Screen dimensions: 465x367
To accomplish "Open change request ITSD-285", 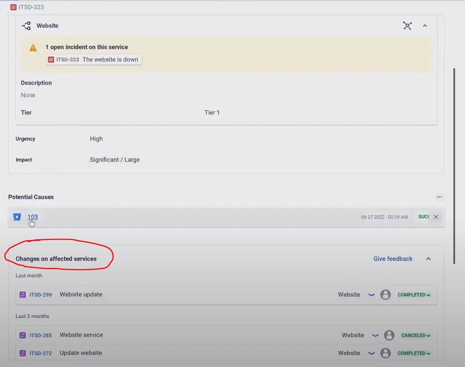I will click(x=41, y=335).
